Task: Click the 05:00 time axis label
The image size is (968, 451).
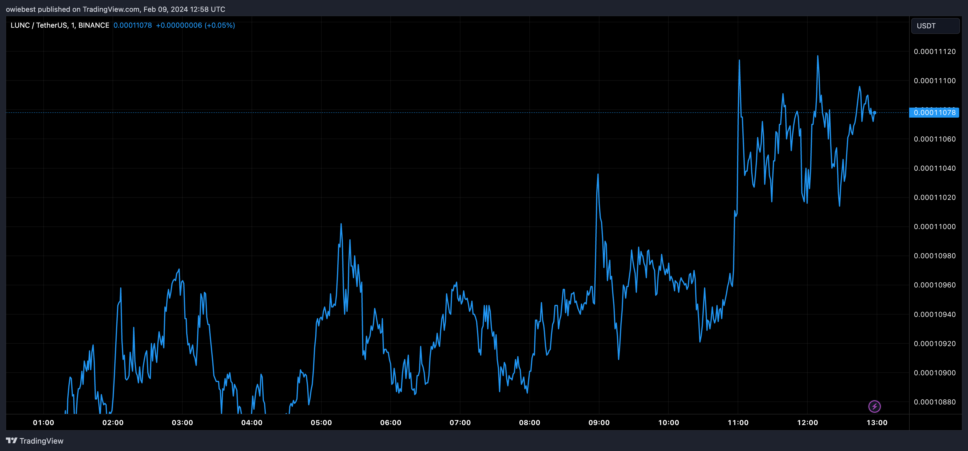Action: coord(321,422)
